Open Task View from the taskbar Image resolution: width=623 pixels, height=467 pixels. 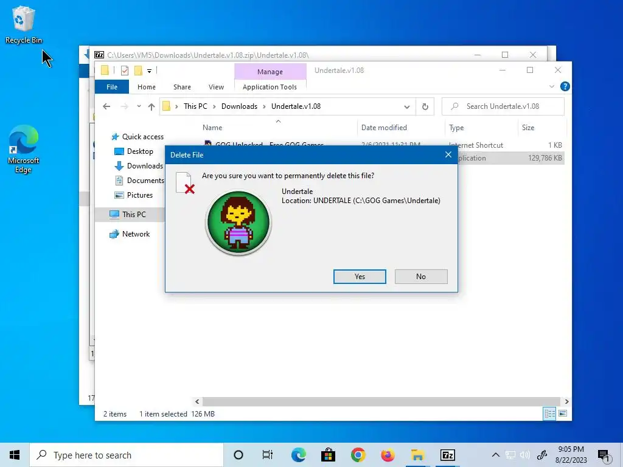[268, 455]
